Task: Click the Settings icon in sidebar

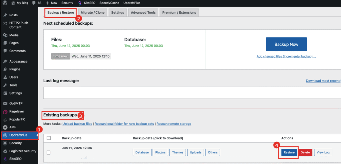Action: (5, 93)
